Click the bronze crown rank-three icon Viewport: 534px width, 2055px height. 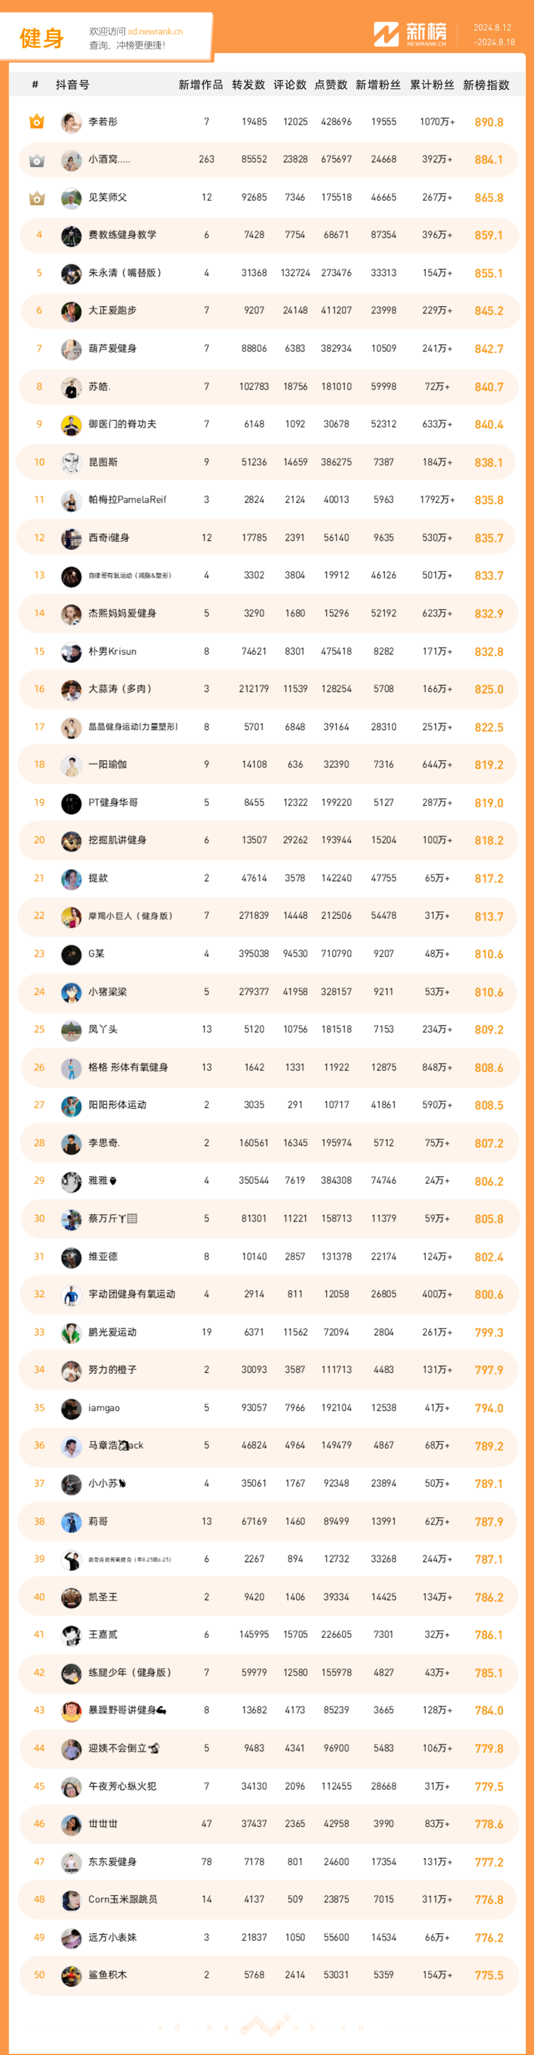click(x=37, y=198)
